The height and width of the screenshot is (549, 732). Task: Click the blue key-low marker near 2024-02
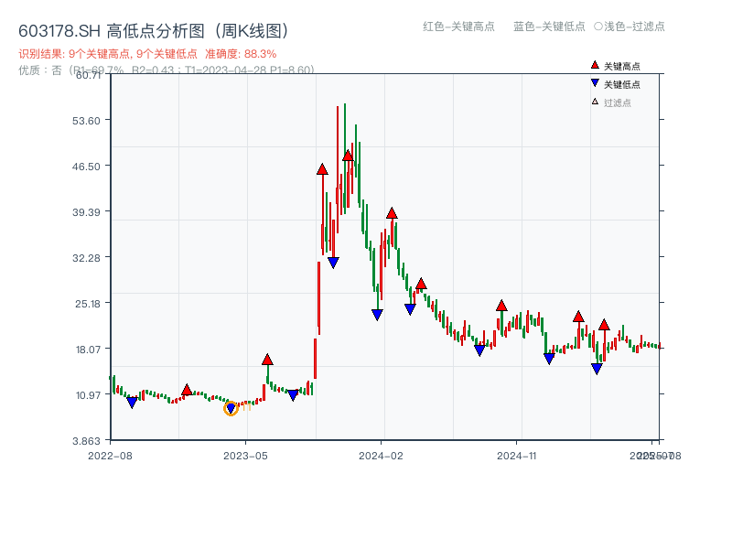point(376,314)
